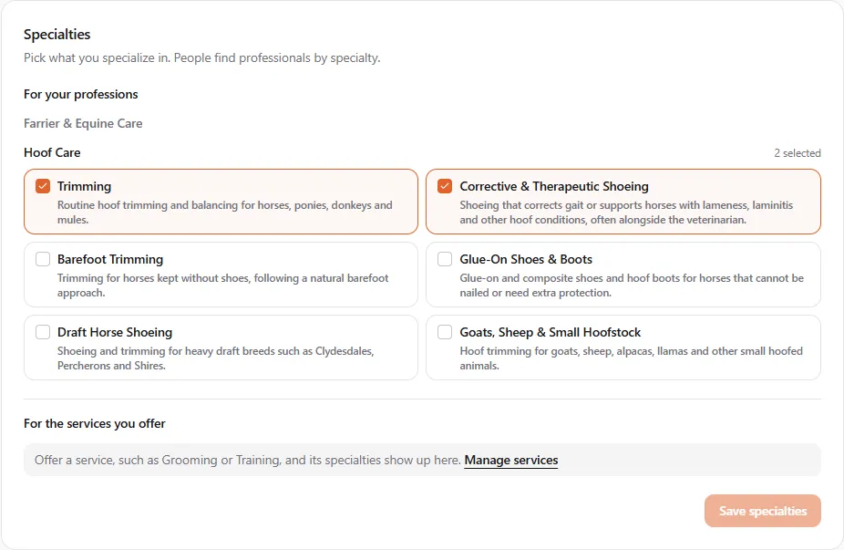Click the Draft Horse Shoeing description about Clydesdales
Image resolution: width=844 pixels, height=550 pixels.
(x=216, y=358)
